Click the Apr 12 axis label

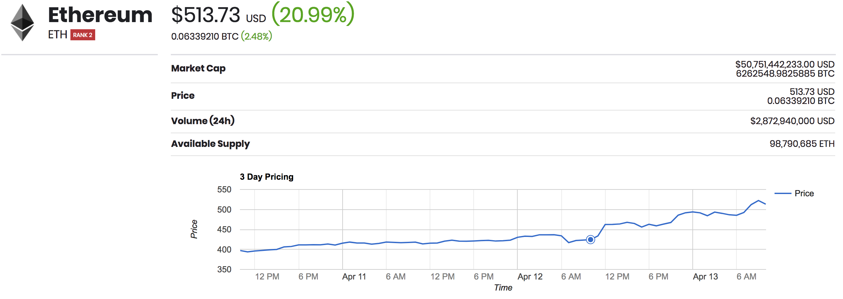pyautogui.click(x=530, y=277)
